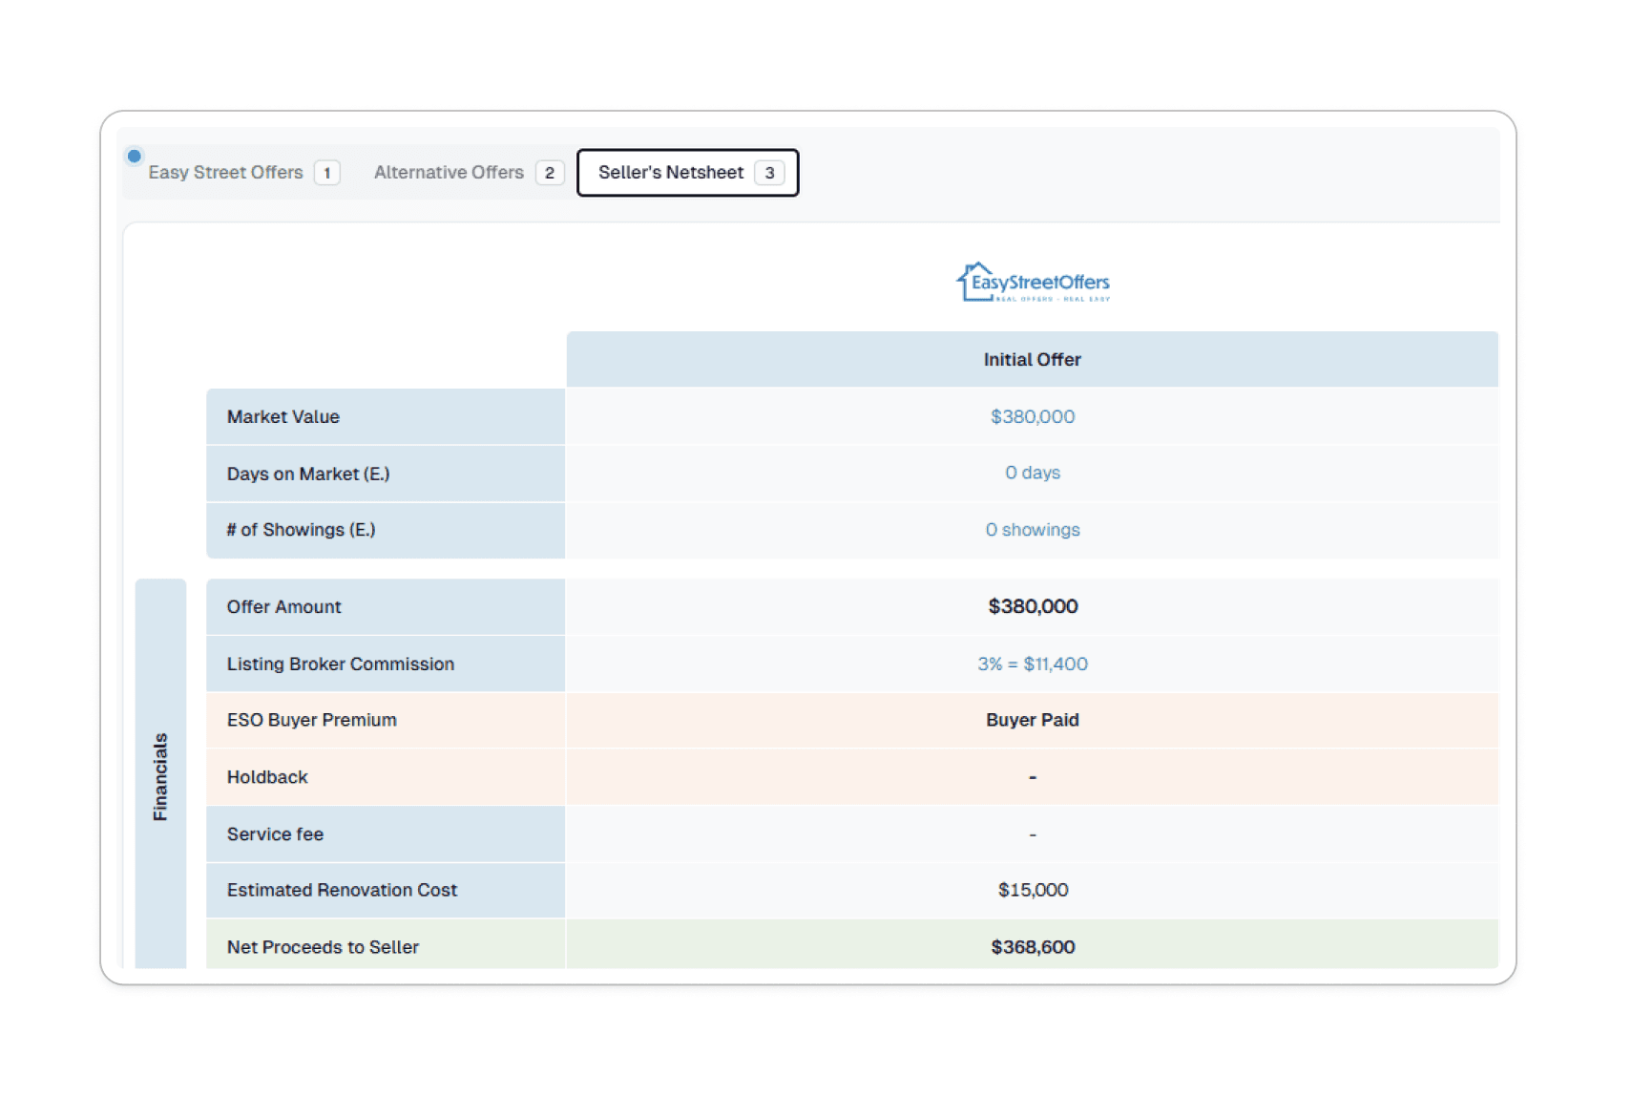Click the Buyer Paid cell
This screenshot has height=1097, width=1632.
1032,720
